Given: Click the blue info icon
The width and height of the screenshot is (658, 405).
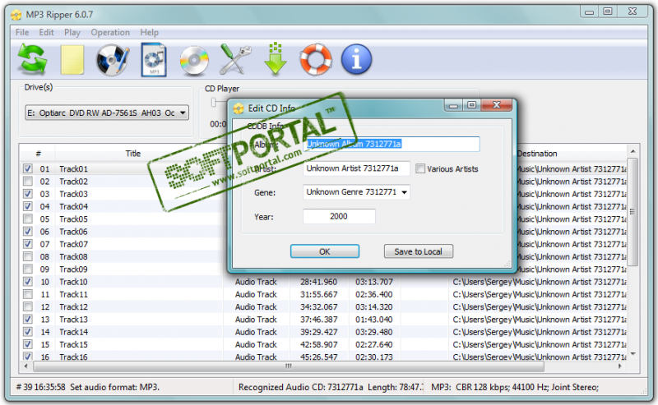Looking at the screenshot, I should 356,59.
